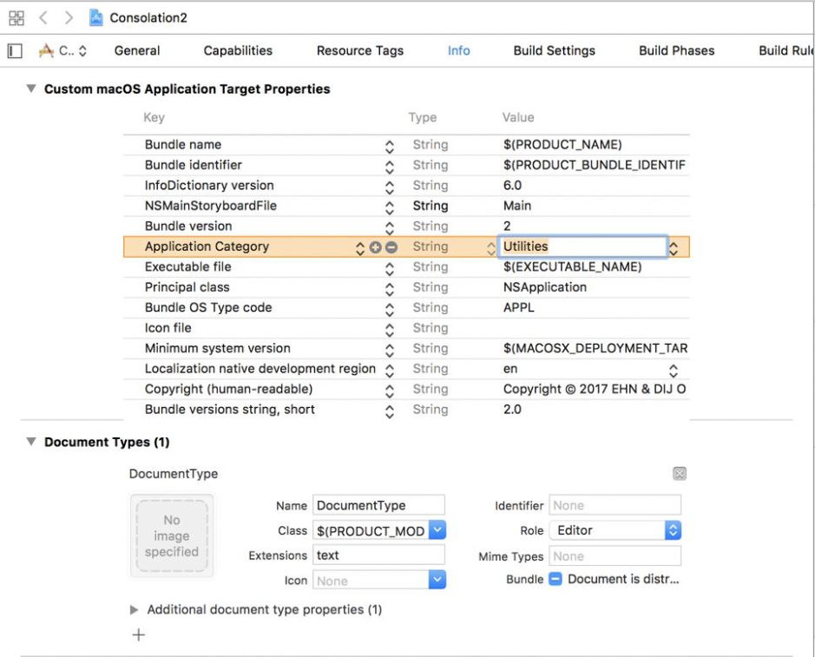Collapse the Document Types section
Viewport: 815px width, 657px height.
pos(31,442)
